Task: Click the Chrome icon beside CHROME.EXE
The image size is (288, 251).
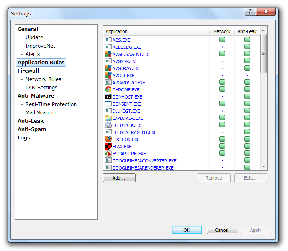Action: pos(108,90)
